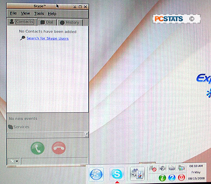211x184 pixels.
Task: Click the green info icon
Action: coord(162,178)
